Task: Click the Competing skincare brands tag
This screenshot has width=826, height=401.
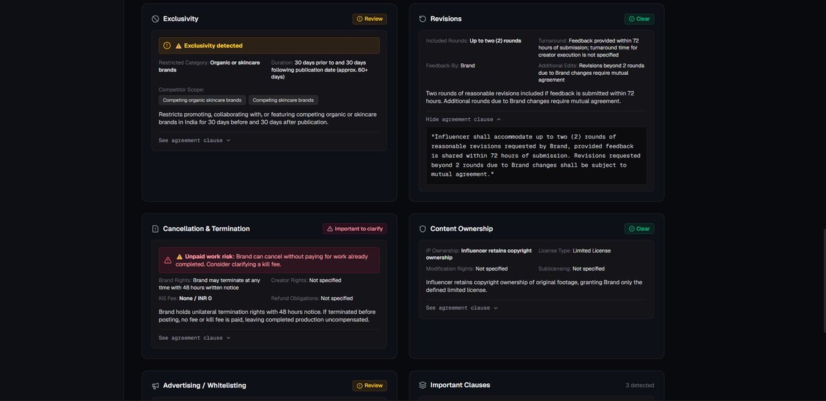Action: click(283, 100)
